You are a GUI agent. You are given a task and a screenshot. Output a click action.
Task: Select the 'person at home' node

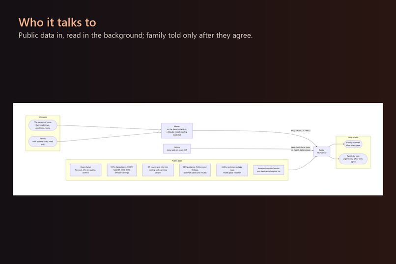[x=43, y=125]
